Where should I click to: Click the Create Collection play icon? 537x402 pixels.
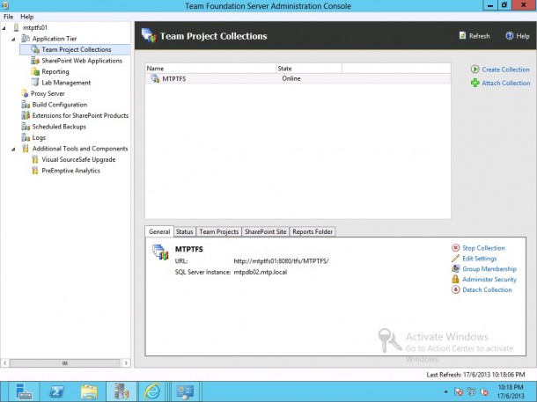[474, 69]
